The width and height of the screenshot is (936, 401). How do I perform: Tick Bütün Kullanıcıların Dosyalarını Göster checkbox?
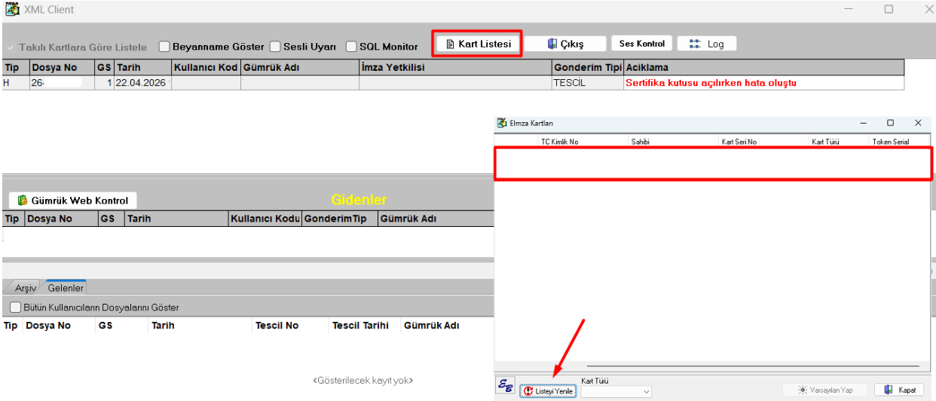[15, 308]
